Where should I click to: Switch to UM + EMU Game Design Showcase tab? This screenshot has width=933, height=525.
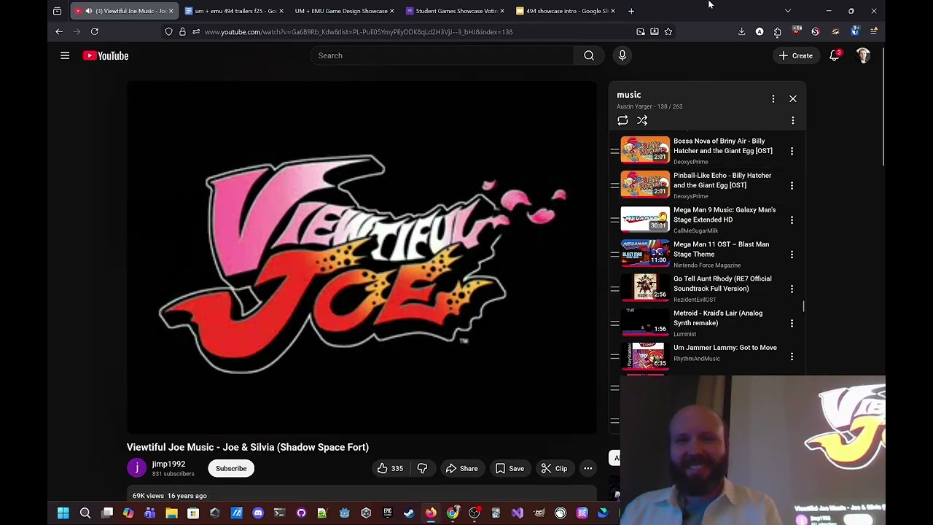pyautogui.click(x=344, y=11)
